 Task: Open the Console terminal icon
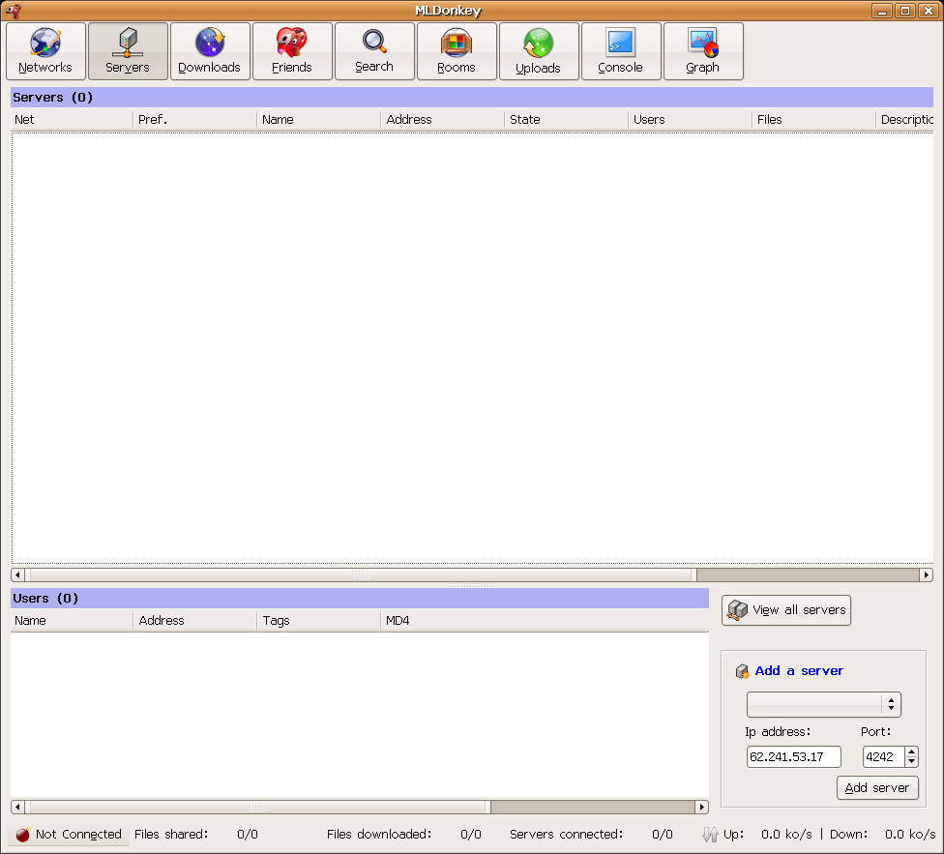tap(620, 43)
